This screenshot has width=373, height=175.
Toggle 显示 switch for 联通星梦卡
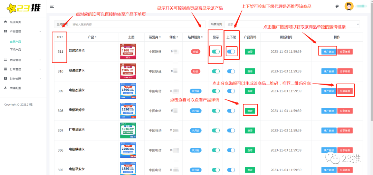click(216, 71)
